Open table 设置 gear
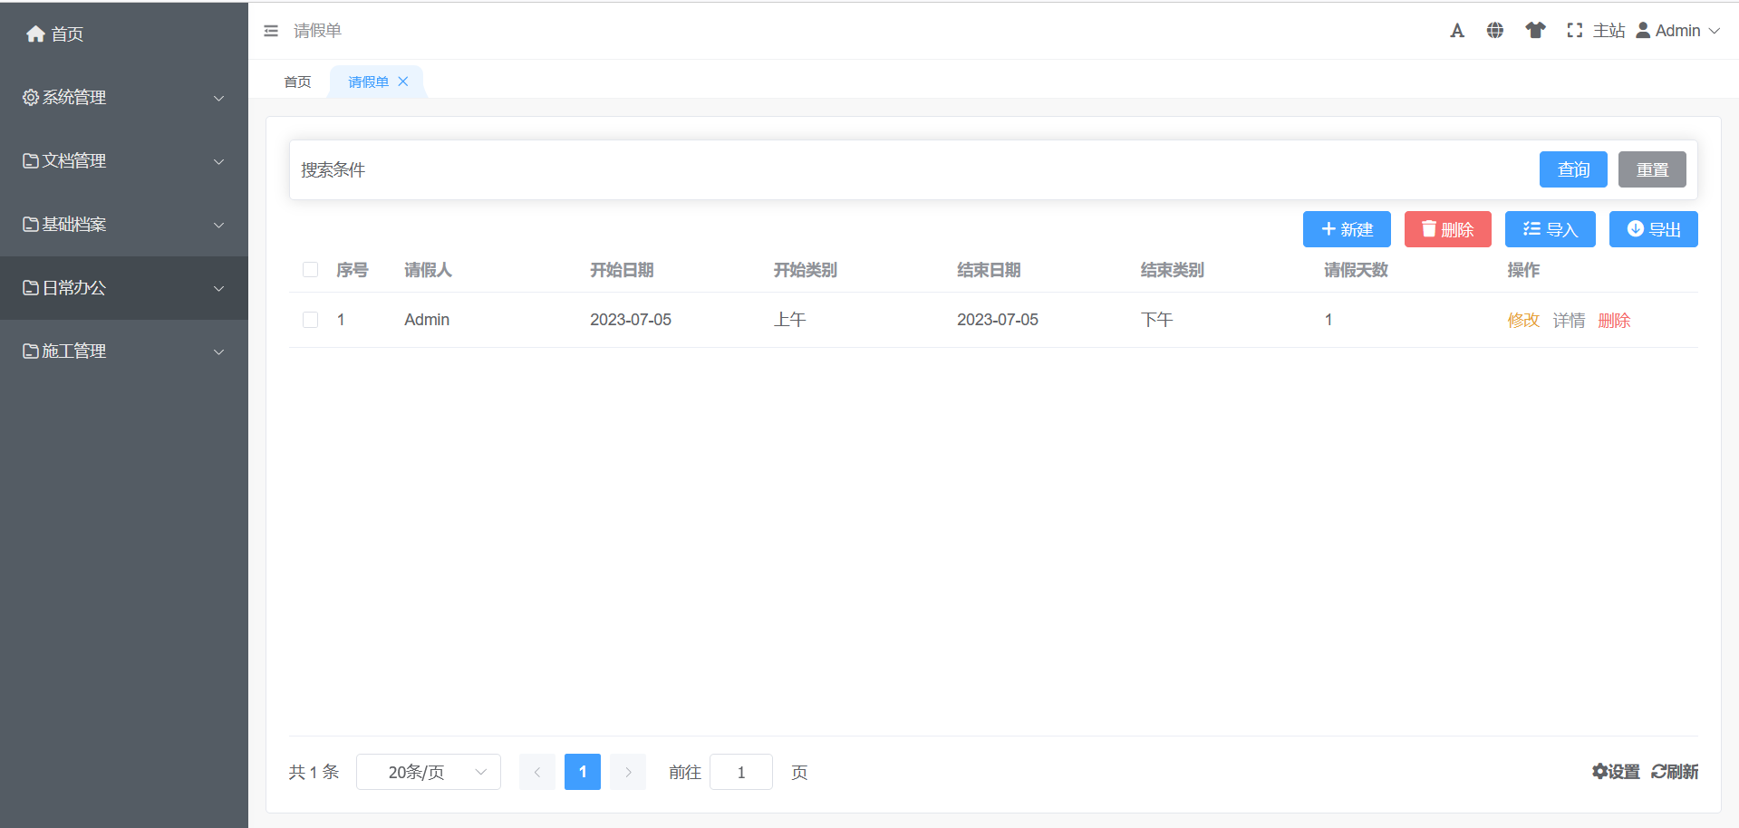This screenshot has width=1739, height=828. coord(1616,772)
